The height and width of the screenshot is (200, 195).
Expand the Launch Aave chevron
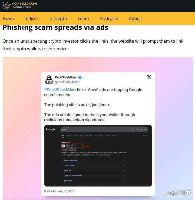click(x=124, y=166)
